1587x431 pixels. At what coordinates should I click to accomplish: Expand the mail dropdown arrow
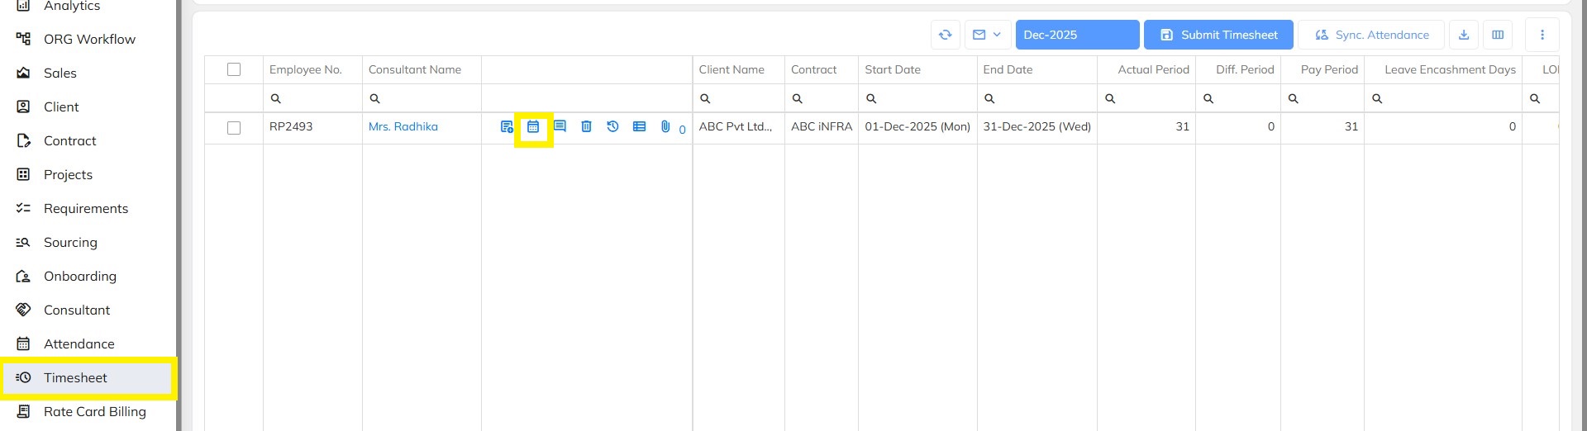click(x=997, y=35)
